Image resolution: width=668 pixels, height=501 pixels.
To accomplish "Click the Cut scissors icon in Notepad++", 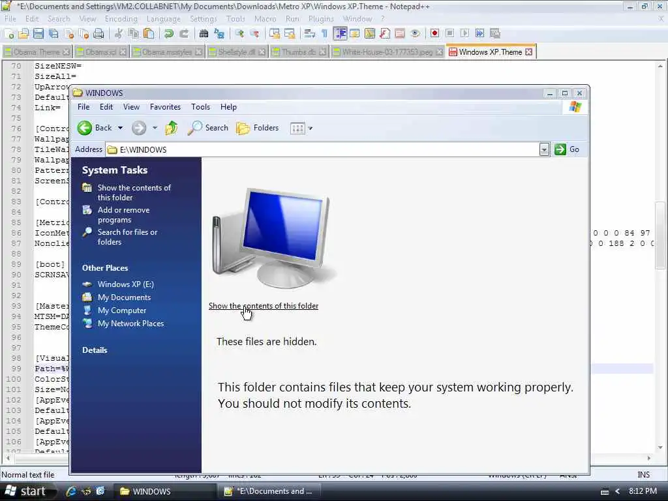I will (x=119, y=34).
